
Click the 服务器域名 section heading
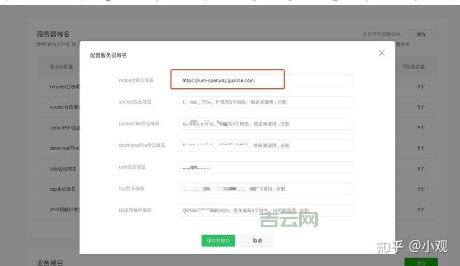point(53,34)
